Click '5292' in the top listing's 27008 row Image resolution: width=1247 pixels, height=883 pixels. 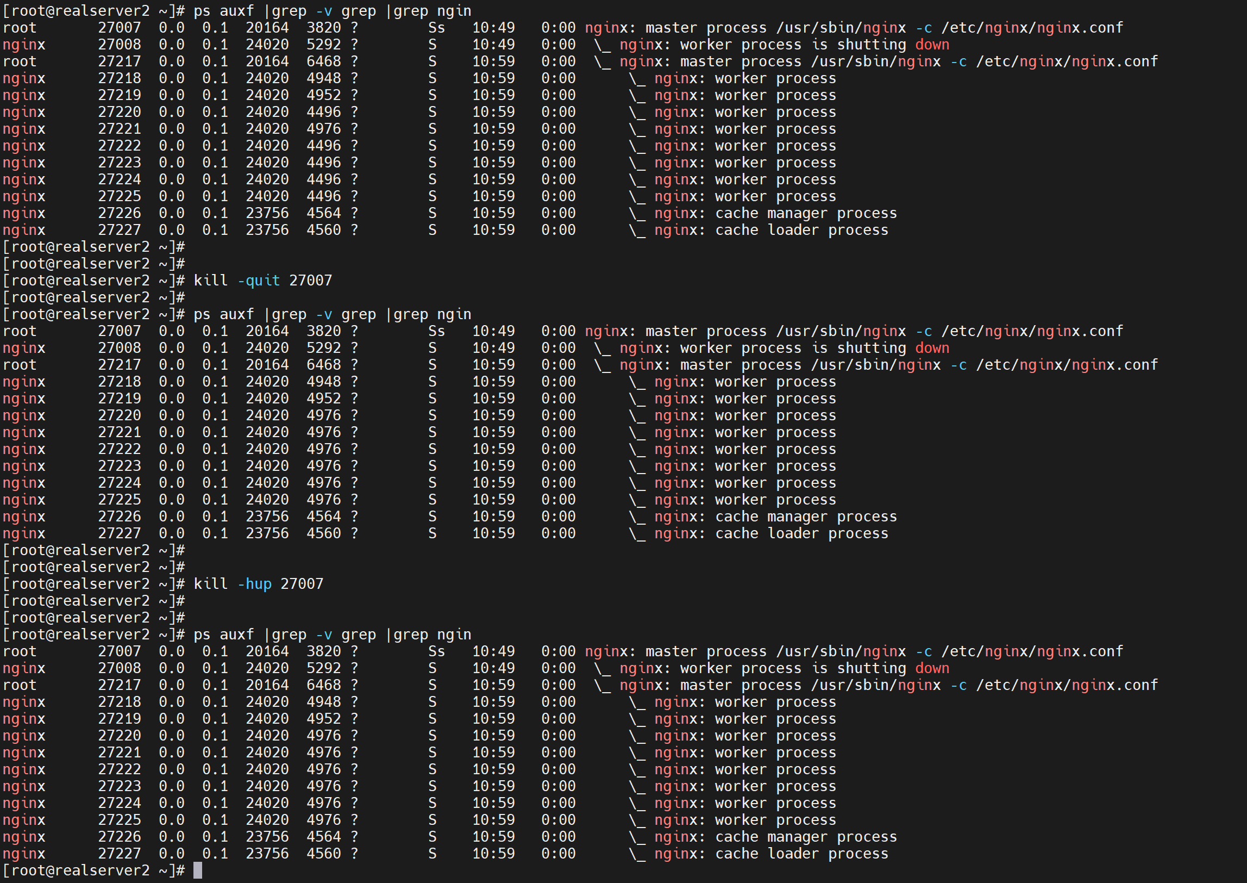pyautogui.click(x=323, y=45)
